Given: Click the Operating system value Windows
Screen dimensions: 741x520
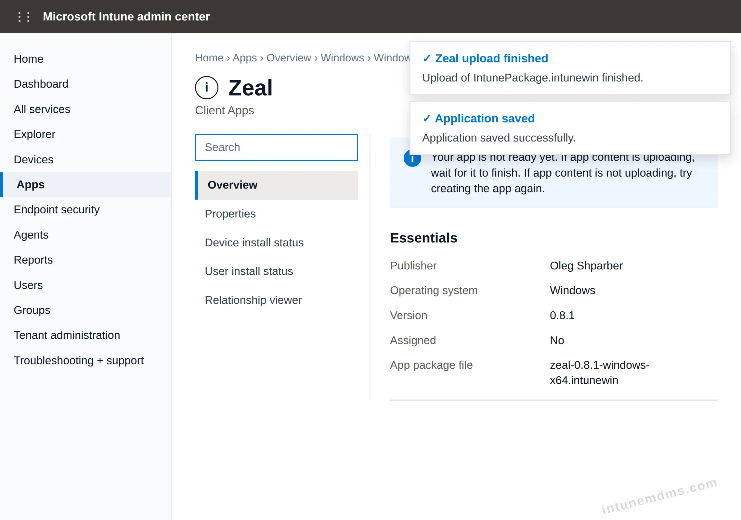Looking at the screenshot, I should 573,290.
